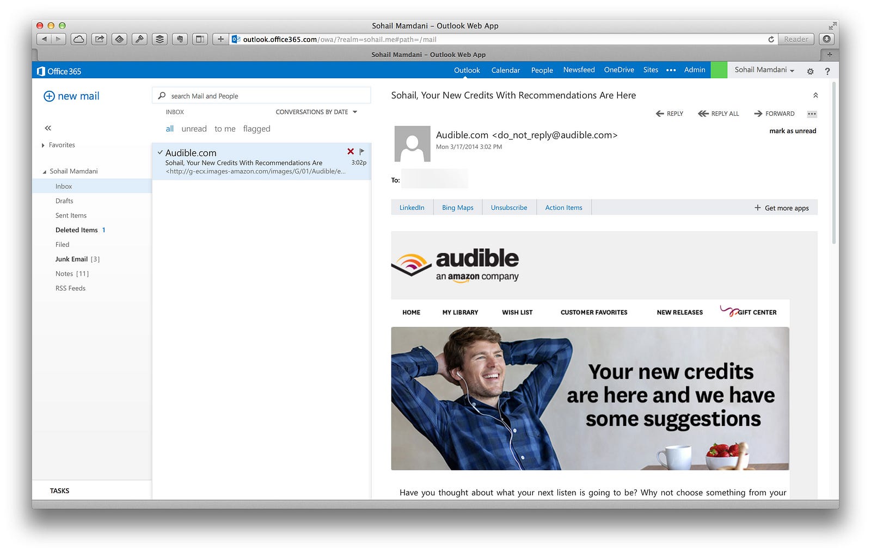The image size is (871, 553).
Task: Open a new Safari tab
Action: point(830,54)
